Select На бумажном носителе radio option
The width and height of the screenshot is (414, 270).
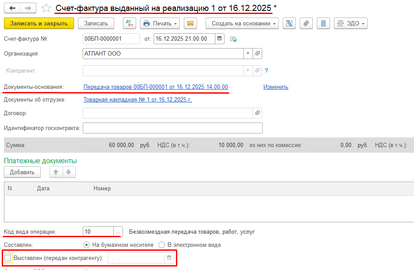pyautogui.click(x=86, y=245)
